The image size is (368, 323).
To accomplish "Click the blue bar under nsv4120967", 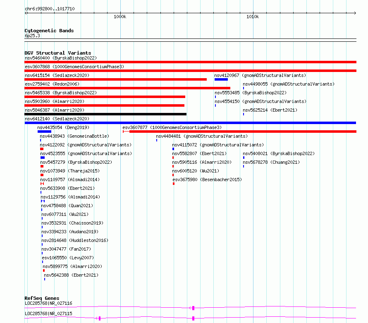I will coord(221,79).
